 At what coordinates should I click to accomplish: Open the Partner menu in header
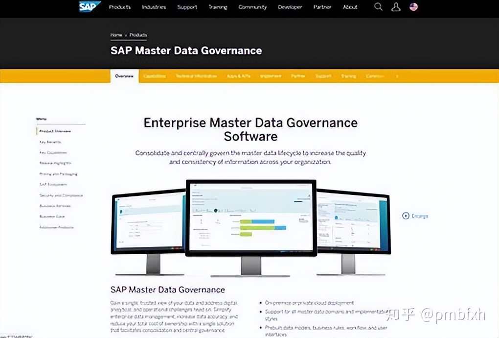[x=322, y=7]
